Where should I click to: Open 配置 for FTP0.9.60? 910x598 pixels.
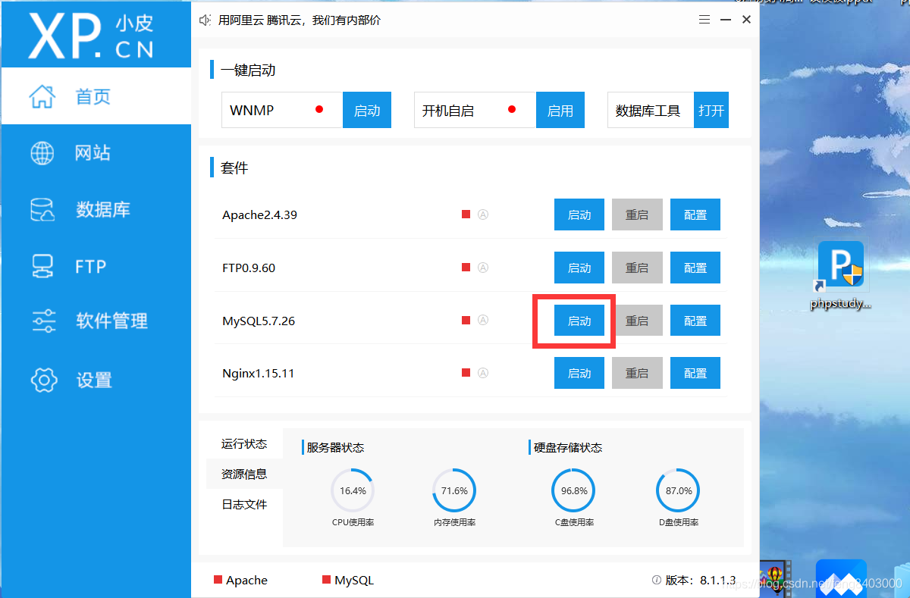[695, 268]
